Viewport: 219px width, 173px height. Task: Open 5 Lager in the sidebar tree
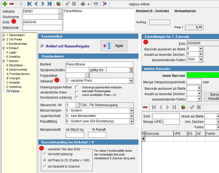click(11, 52)
